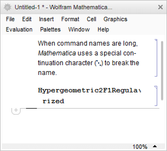The image size is (167, 151).
Task: Select the Hypergeometric input cell bracket
Action: (x=156, y=96)
